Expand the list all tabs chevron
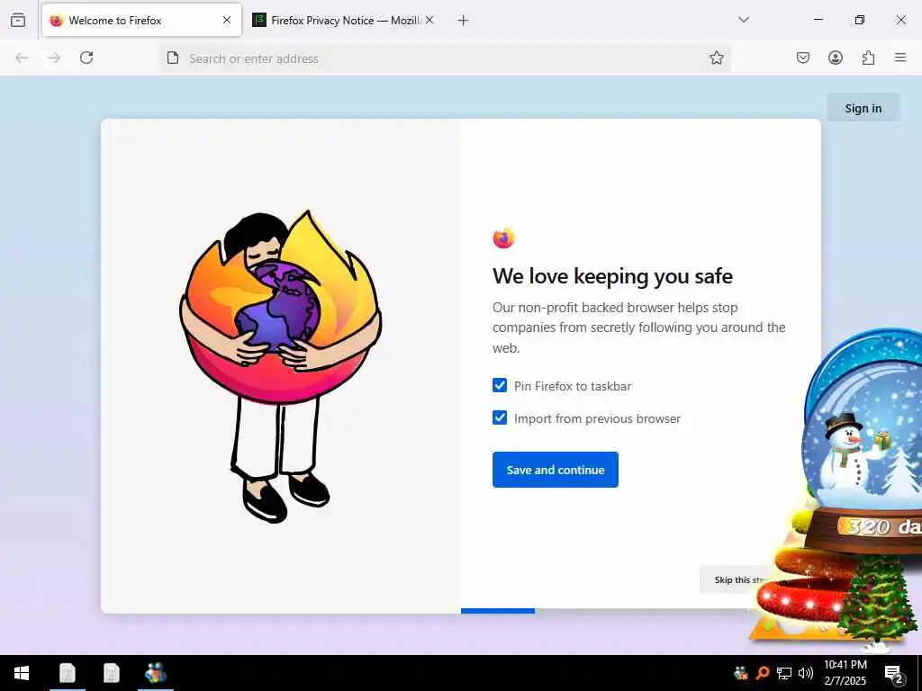922x691 pixels. (x=744, y=20)
